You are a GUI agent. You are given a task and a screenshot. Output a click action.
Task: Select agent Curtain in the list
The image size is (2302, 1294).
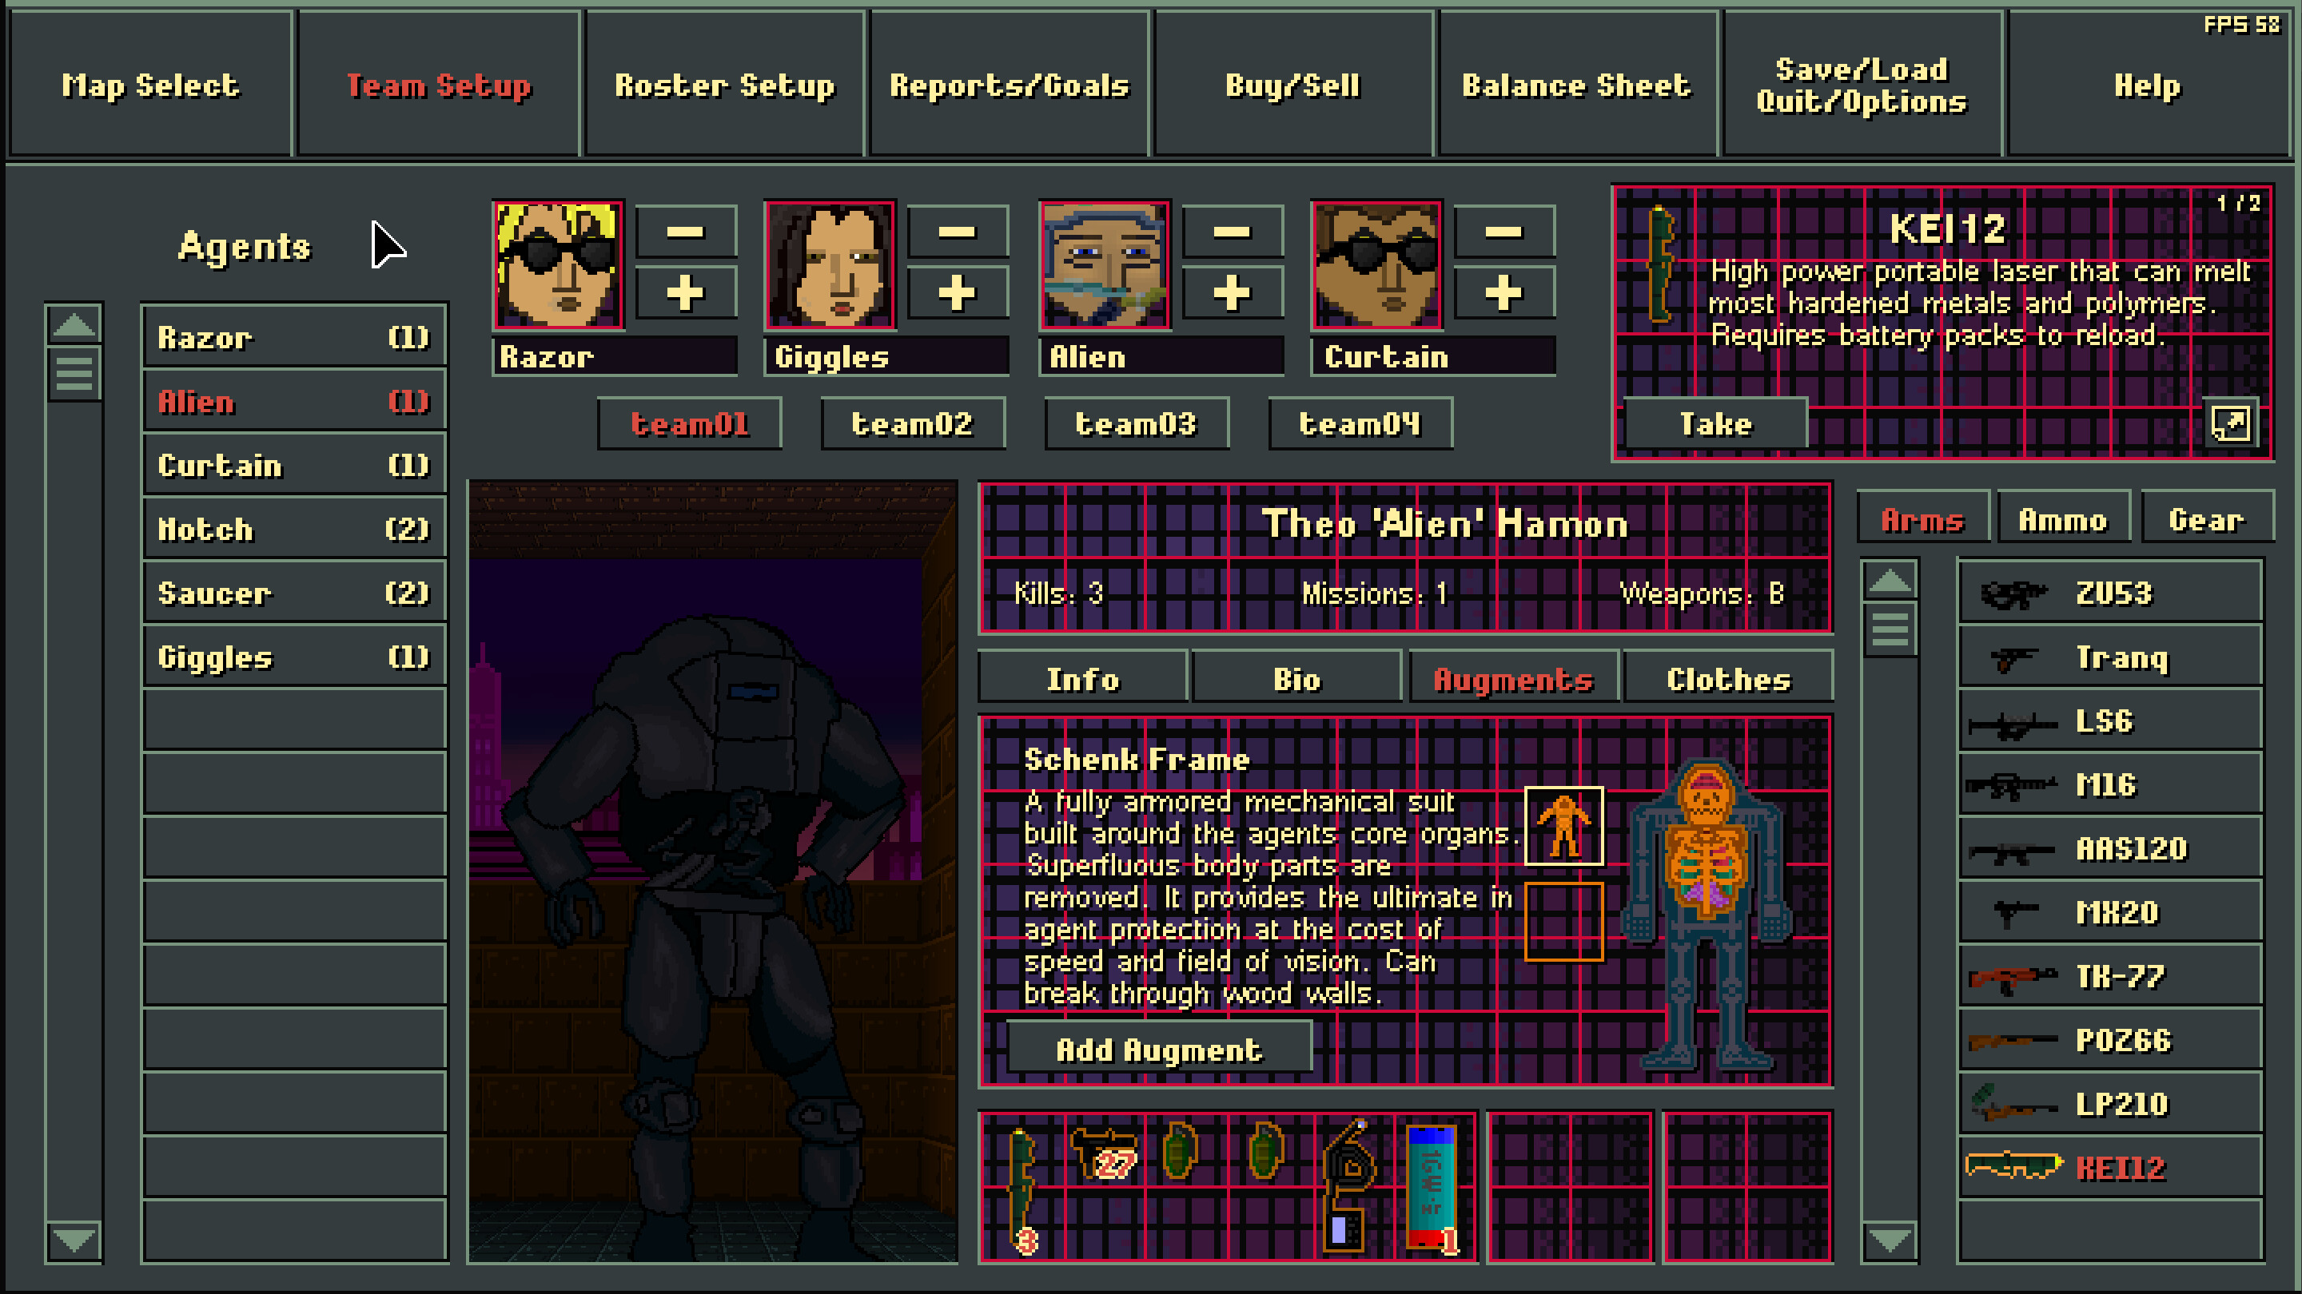click(294, 465)
